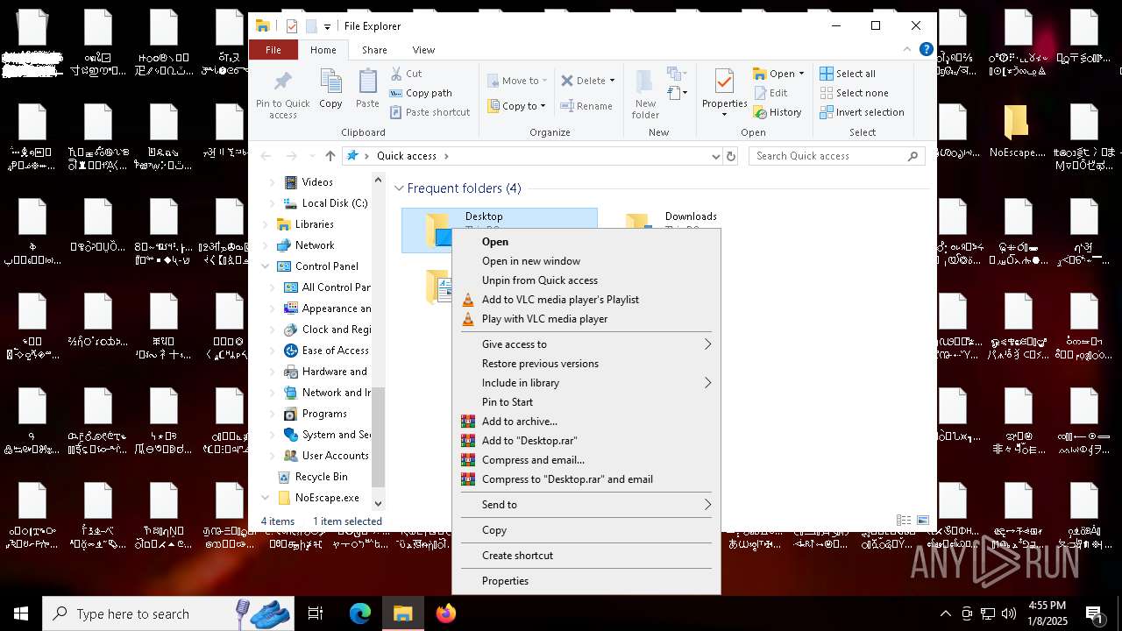Click the Refresh button by address bar
The height and width of the screenshot is (631, 1122).
click(x=731, y=156)
